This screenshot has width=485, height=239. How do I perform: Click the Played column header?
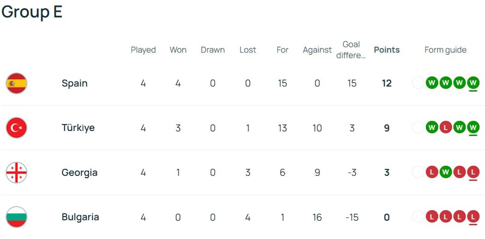click(x=143, y=50)
